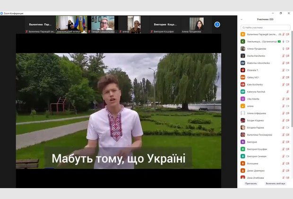Screen dimensions: 293x199
Task: Collapse the Участники panel with the chevron
Action: (242, 19)
